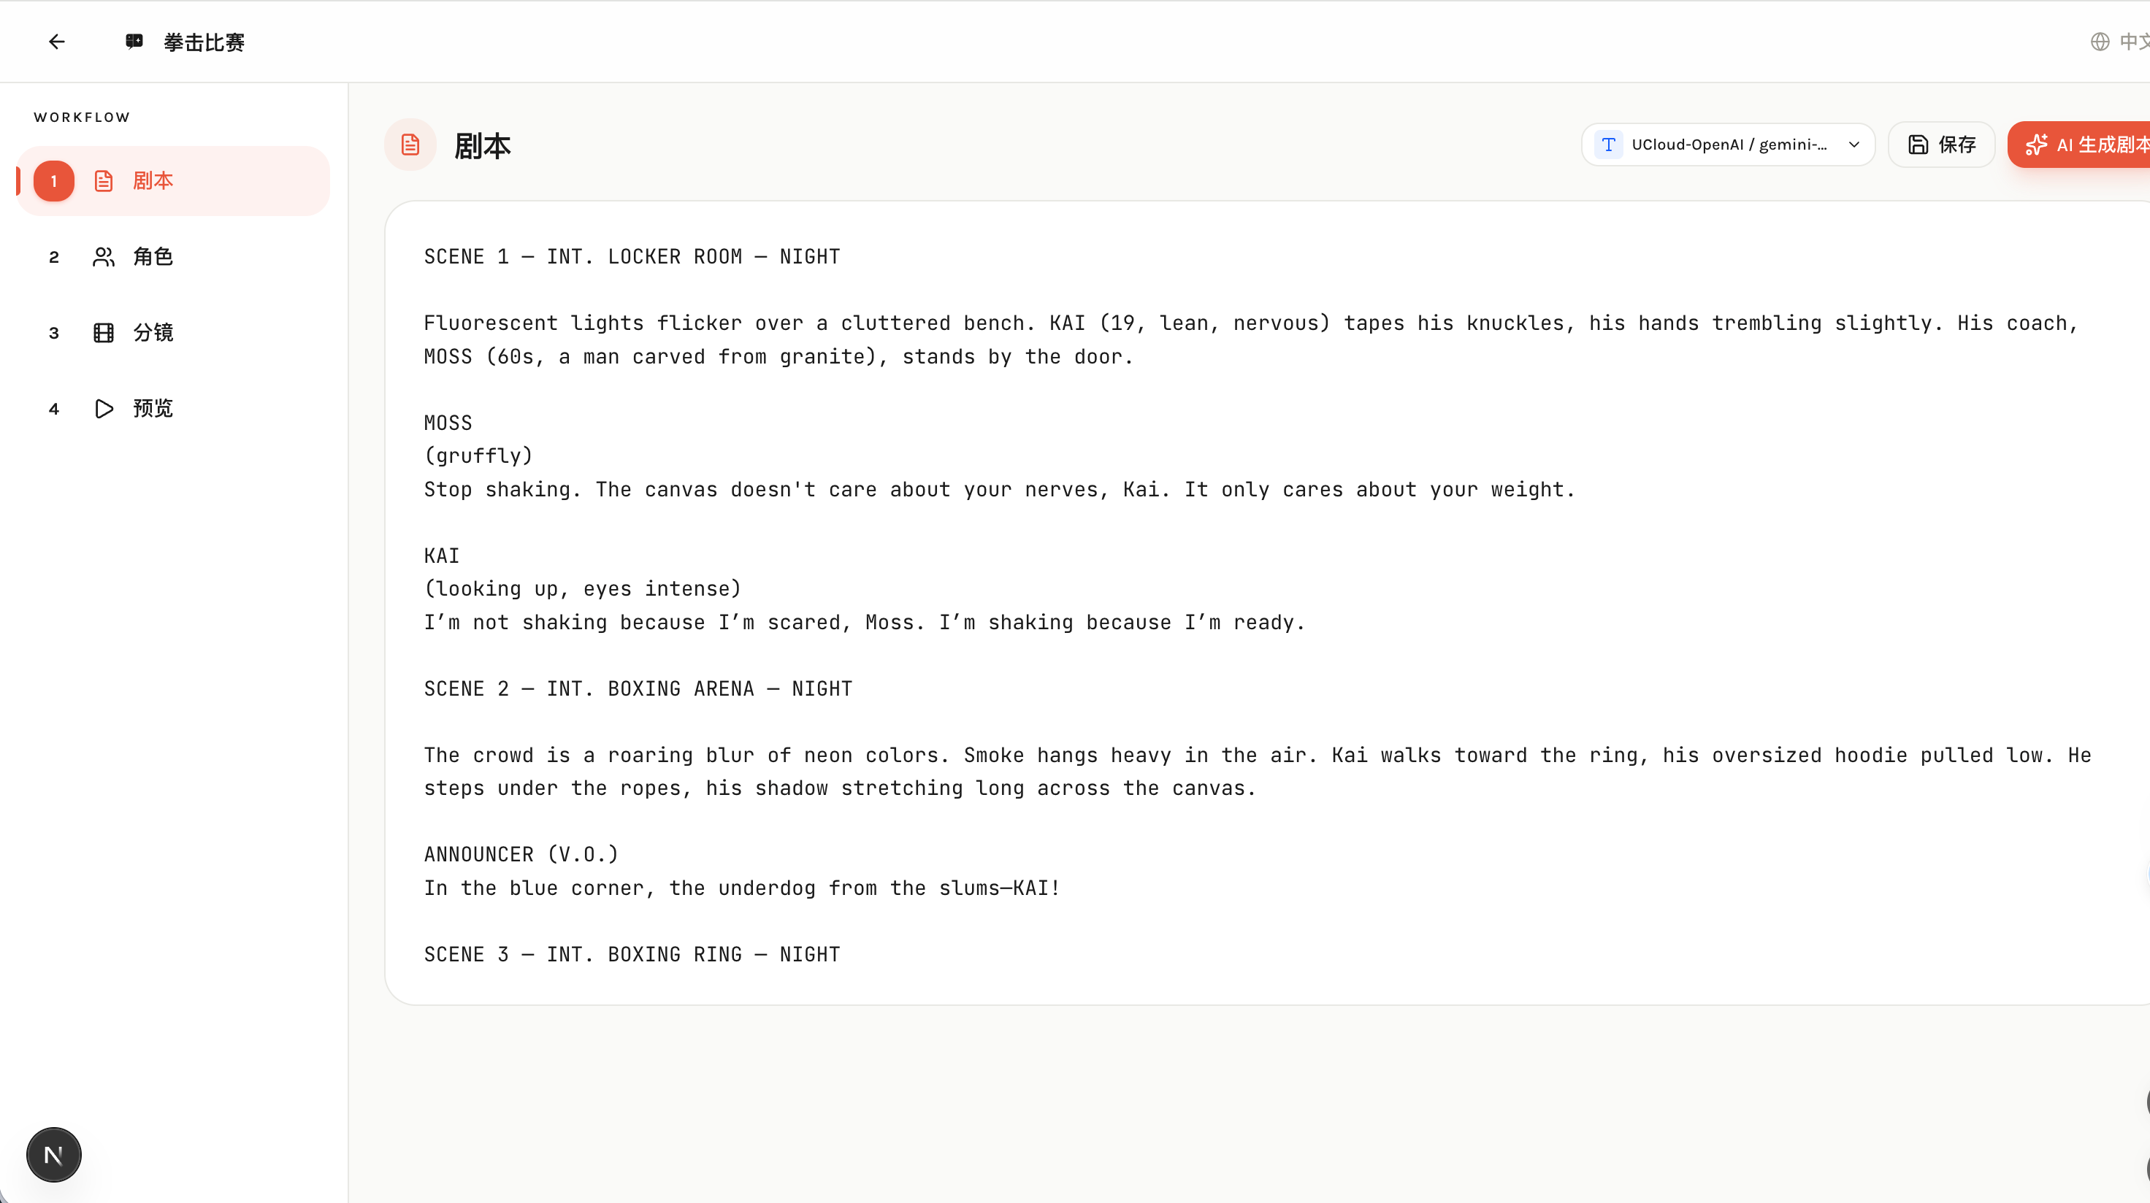Open the 中文 language switcher
The height and width of the screenshot is (1203, 2150).
point(2133,42)
